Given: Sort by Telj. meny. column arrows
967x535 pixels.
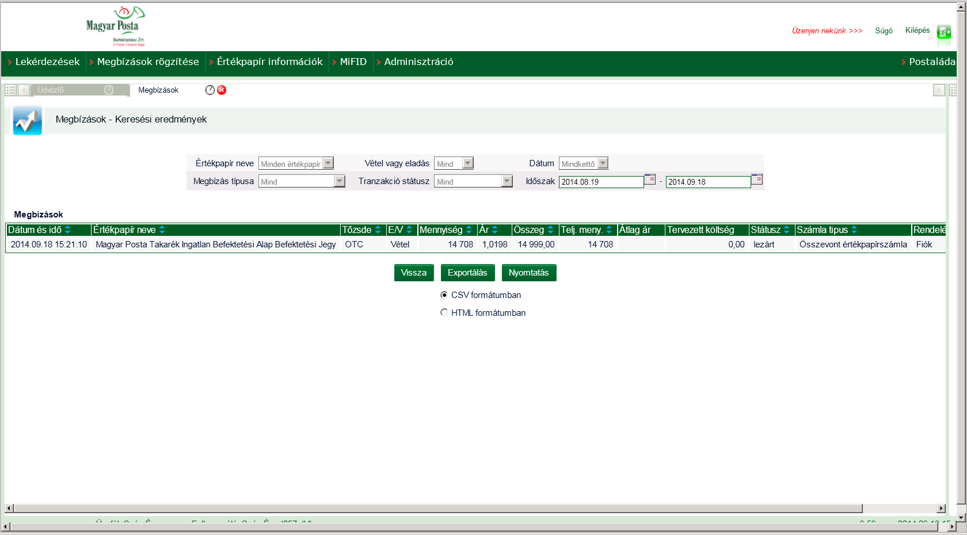Looking at the screenshot, I should (x=609, y=230).
